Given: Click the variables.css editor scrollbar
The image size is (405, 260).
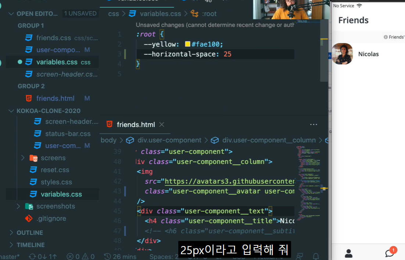Looking at the screenshot, I should pos(324,51).
